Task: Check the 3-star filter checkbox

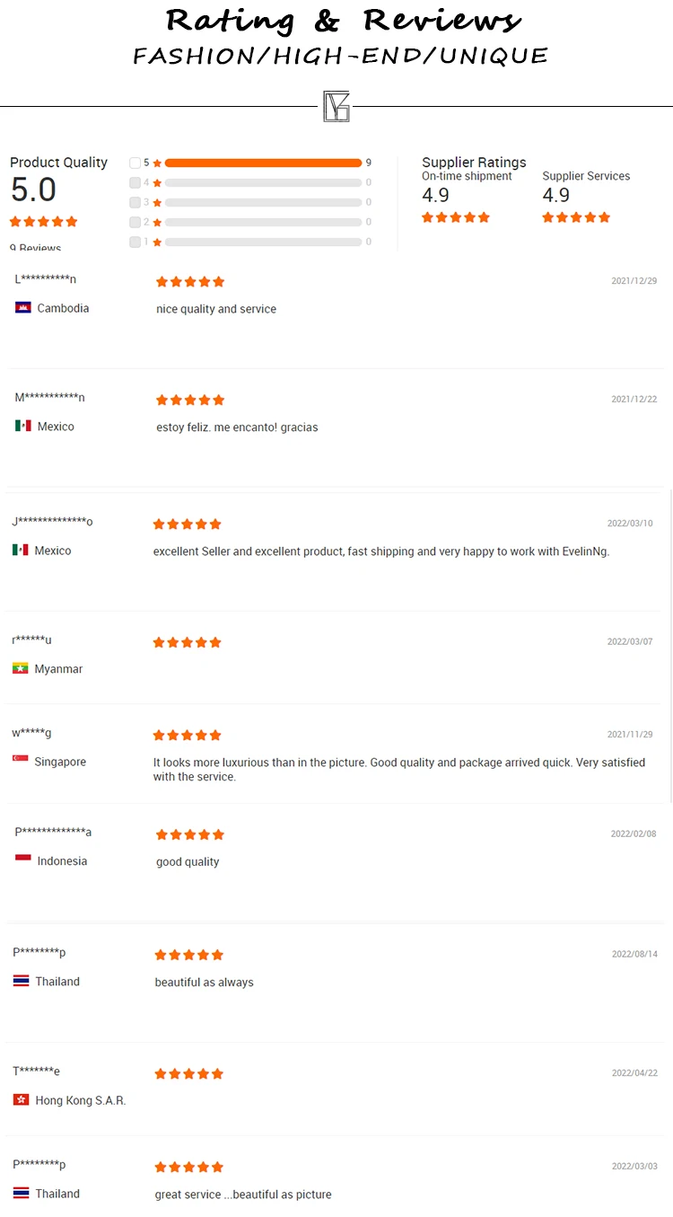Action: tap(135, 202)
